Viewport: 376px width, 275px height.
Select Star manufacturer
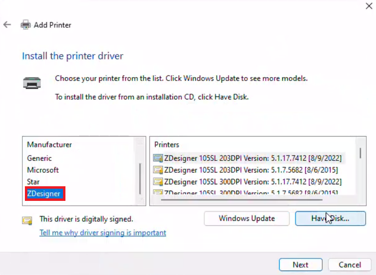[33, 182]
